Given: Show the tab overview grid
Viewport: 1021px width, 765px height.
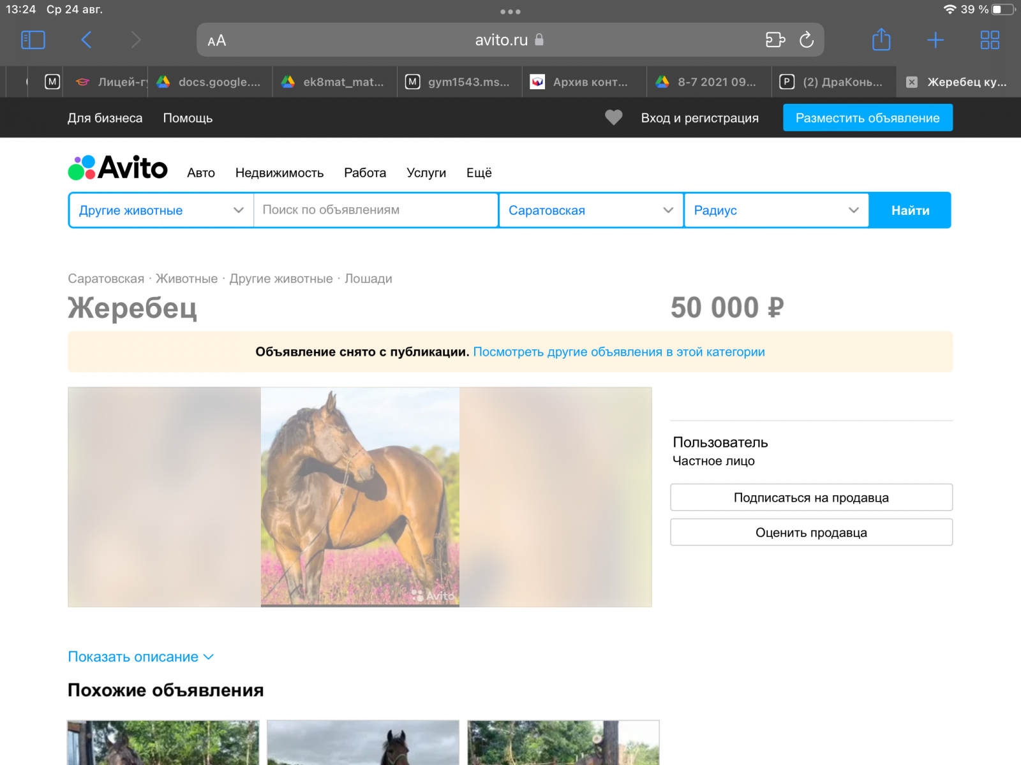Looking at the screenshot, I should point(989,40).
